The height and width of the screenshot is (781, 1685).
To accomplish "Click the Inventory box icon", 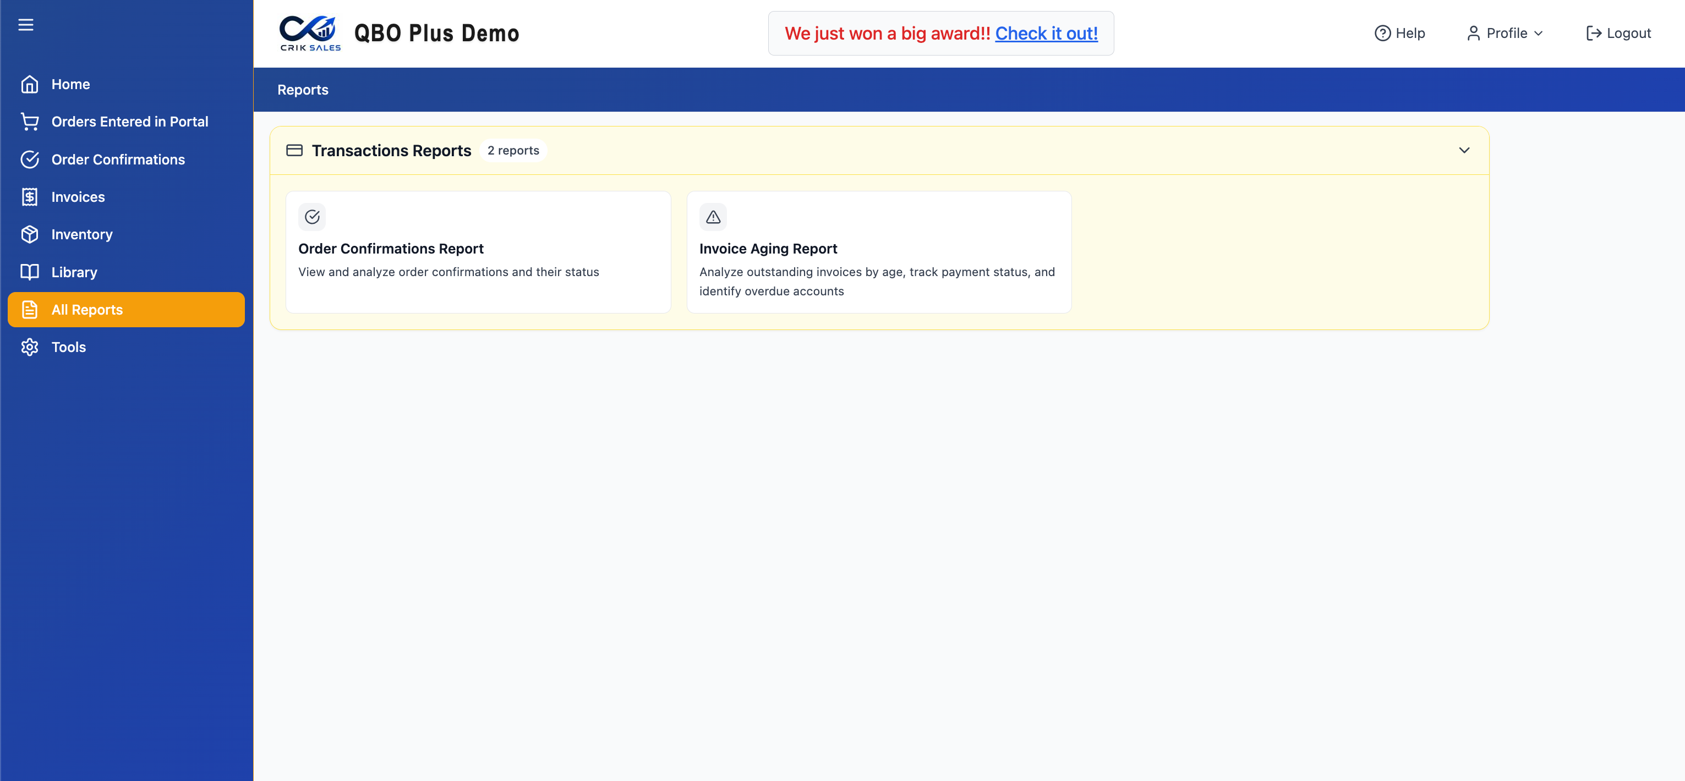I will [29, 234].
